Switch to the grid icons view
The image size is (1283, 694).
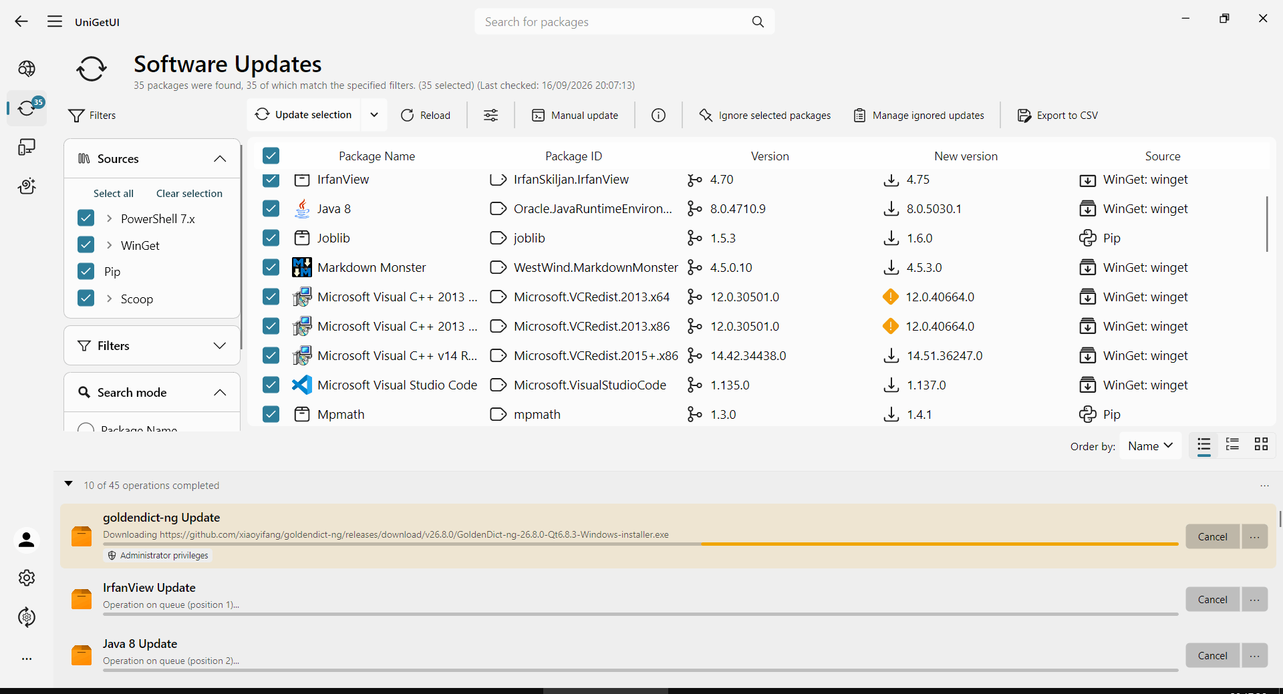click(x=1261, y=444)
